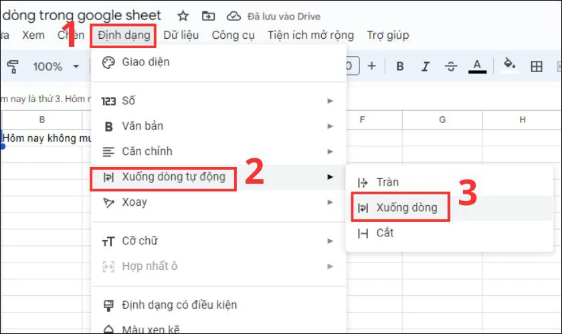The image size is (562, 334).
Task: Select column G header
Action: tap(442, 120)
